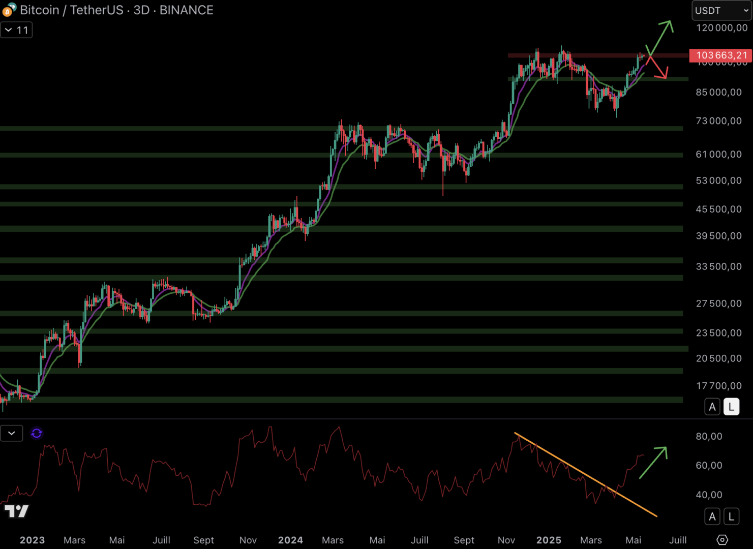Click the 2024 label on time axis
The width and height of the screenshot is (753, 549).
tap(290, 540)
